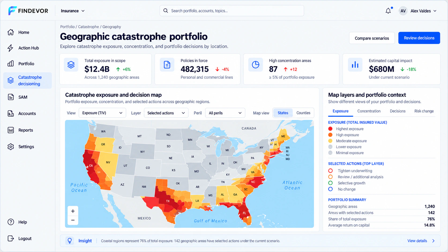This screenshot has width=448, height=252.
Task: Click the Moderate exposure yellow swatch
Action: (x=330, y=141)
